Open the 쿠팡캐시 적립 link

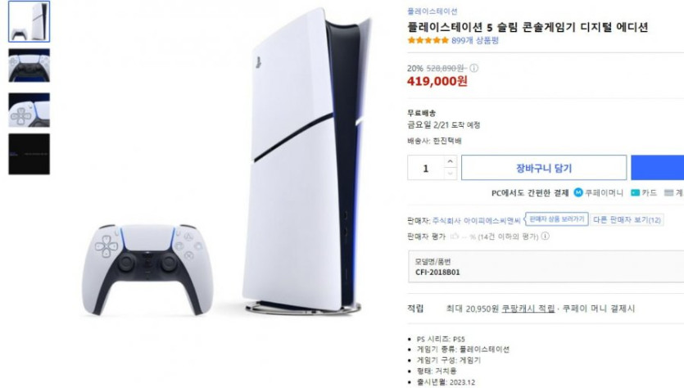528,309
